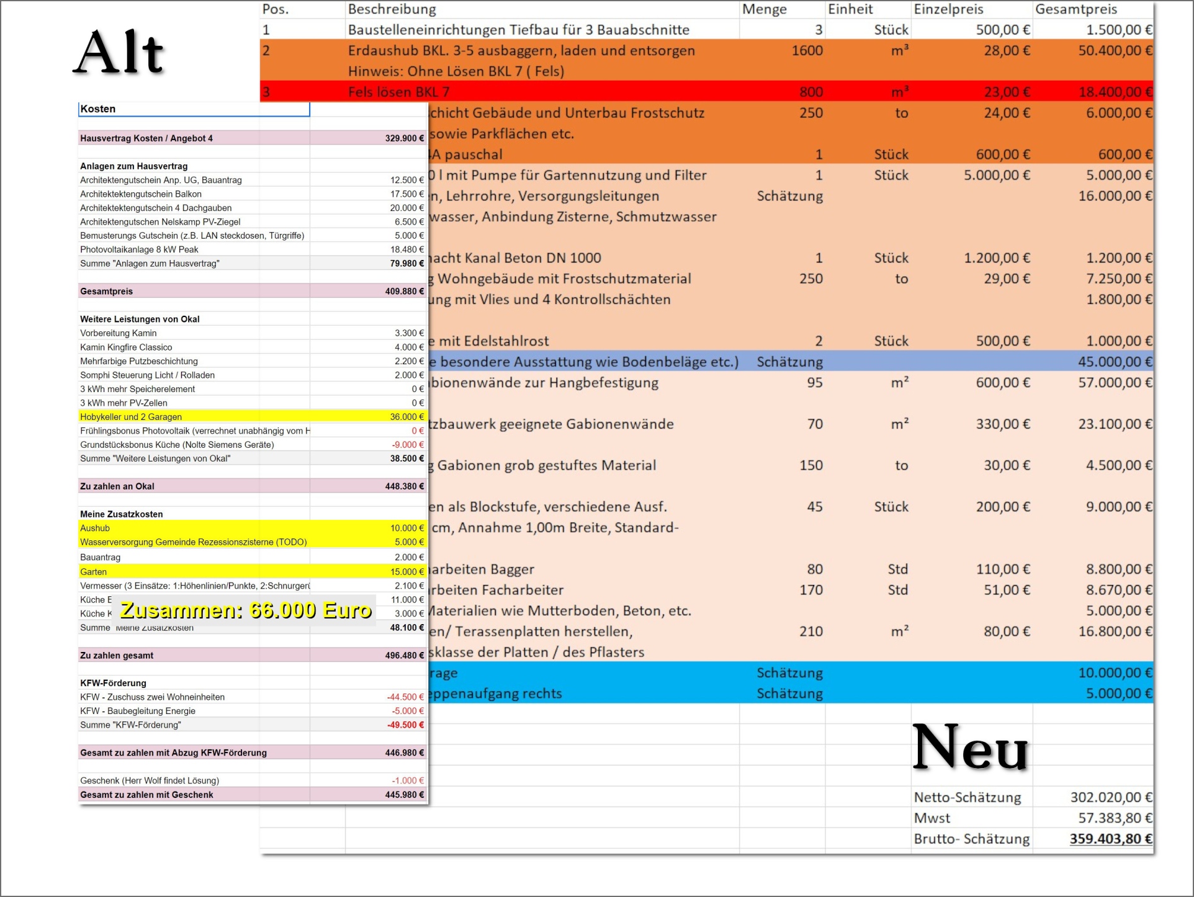The height and width of the screenshot is (897, 1194).
Task: Click the 'Brutto- Schätzung' label
Action: click(971, 839)
